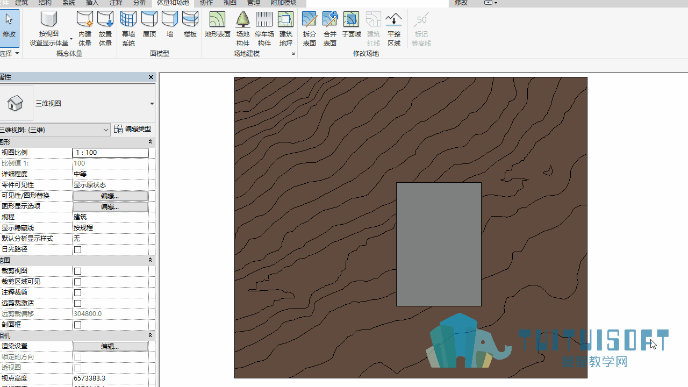
Task: Activate the 合并表面 tool
Action: pos(330,28)
